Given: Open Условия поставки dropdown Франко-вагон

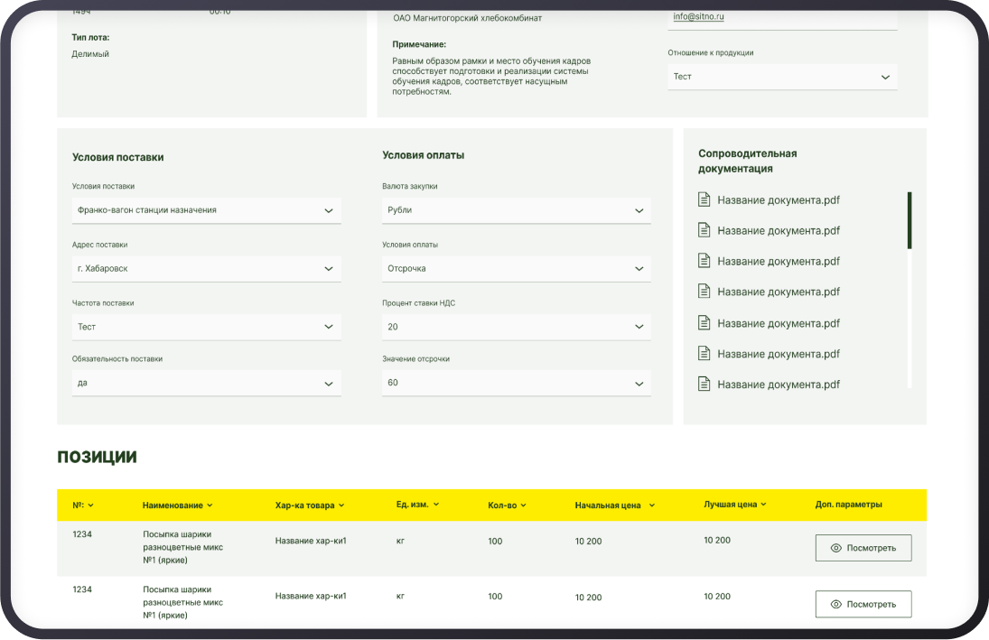Looking at the screenshot, I should pyautogui.click(x=206, y=210).
